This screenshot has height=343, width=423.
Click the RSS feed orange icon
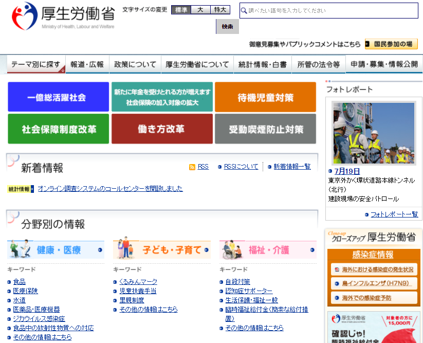(x=192, y=167)
